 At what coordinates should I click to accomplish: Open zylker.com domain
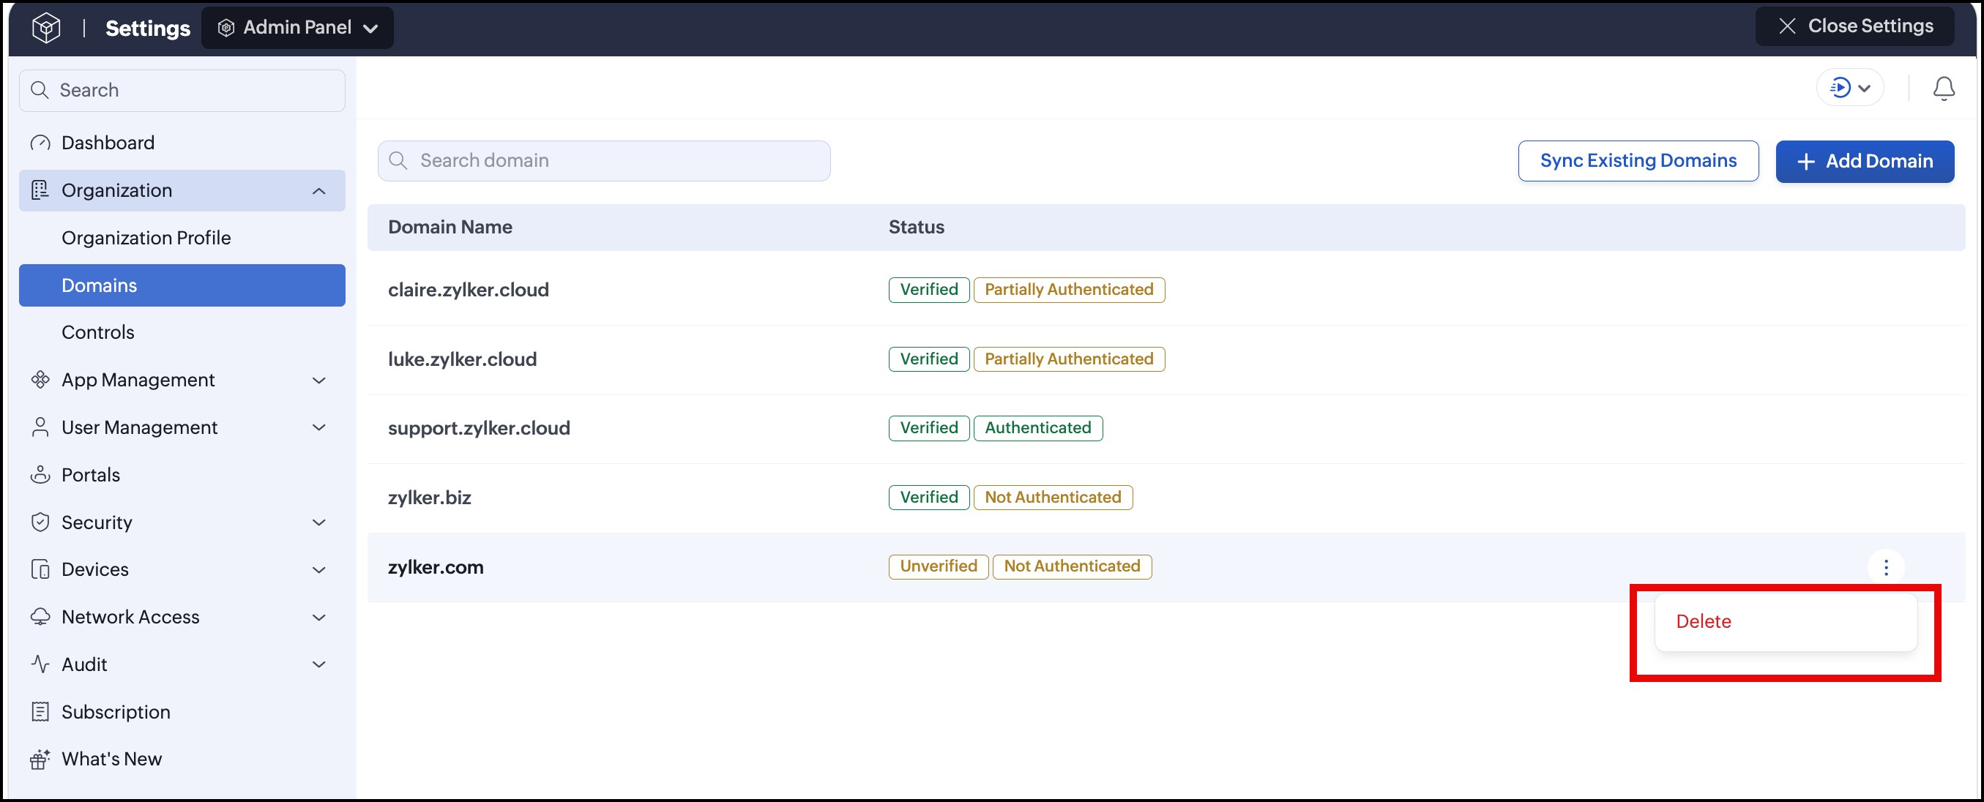pyautogui.click(x=435, y=567)
